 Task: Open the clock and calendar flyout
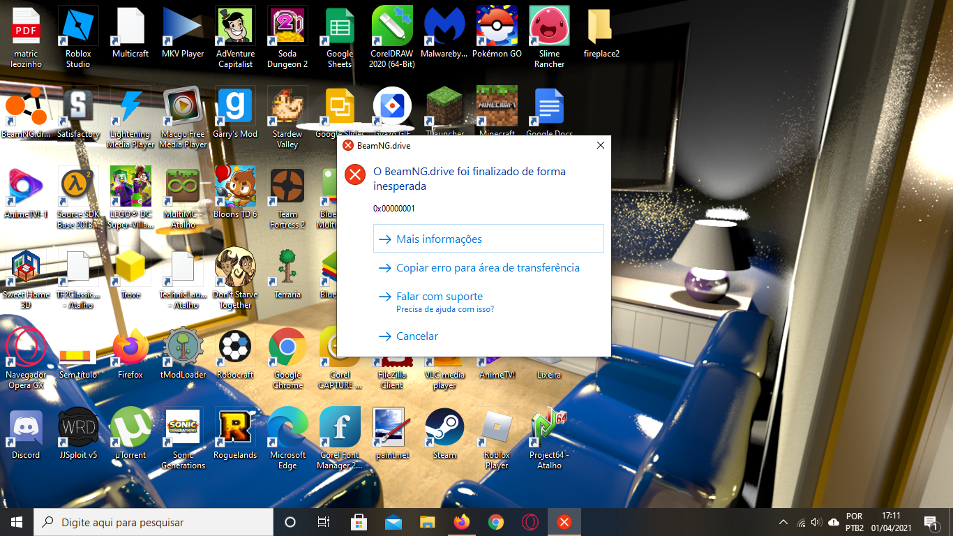(x=891, y=522)
